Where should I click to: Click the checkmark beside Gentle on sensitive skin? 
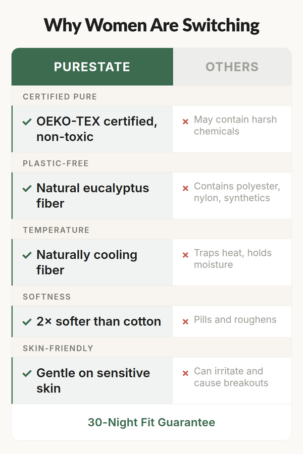[x=27, y=373]
